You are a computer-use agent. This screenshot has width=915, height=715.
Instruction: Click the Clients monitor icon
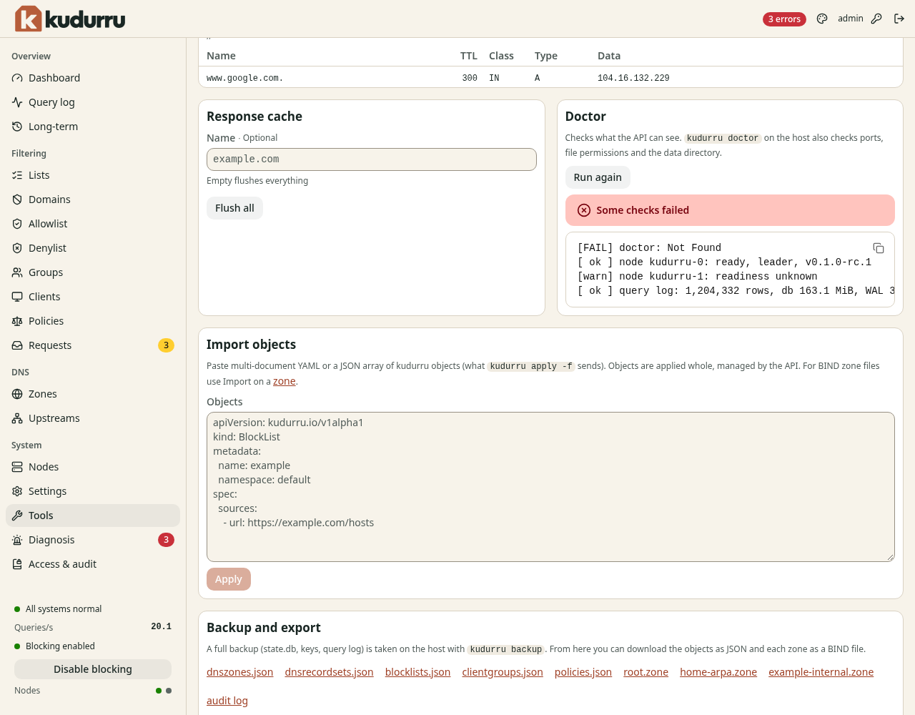point(17,297)
